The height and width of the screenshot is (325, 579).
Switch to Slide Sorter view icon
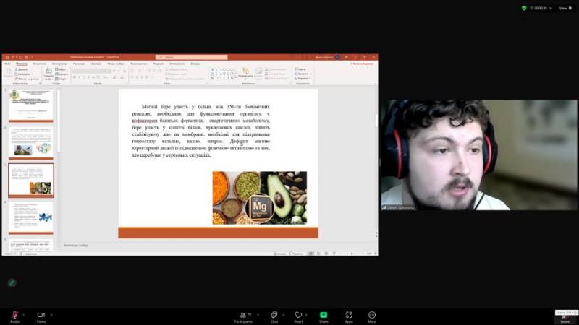(318, 253)
